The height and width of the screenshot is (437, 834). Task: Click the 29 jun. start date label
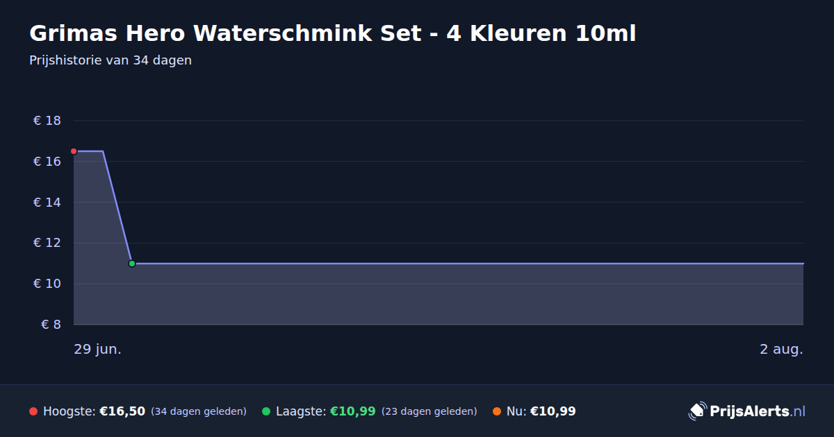98,350
